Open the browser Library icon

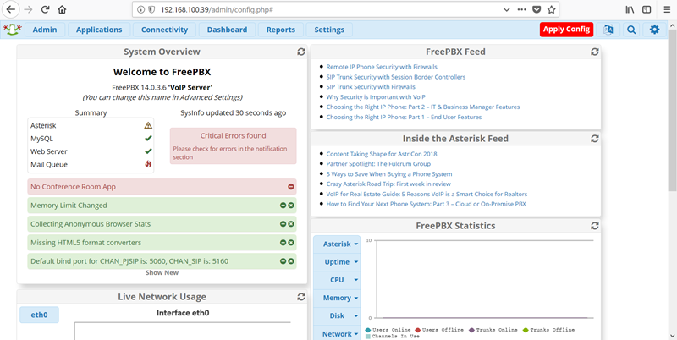click(630, 9)
